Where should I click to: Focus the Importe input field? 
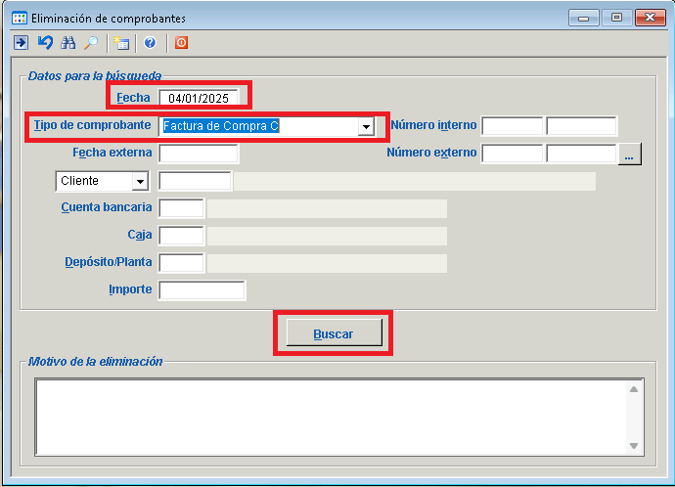pos(202,290)
